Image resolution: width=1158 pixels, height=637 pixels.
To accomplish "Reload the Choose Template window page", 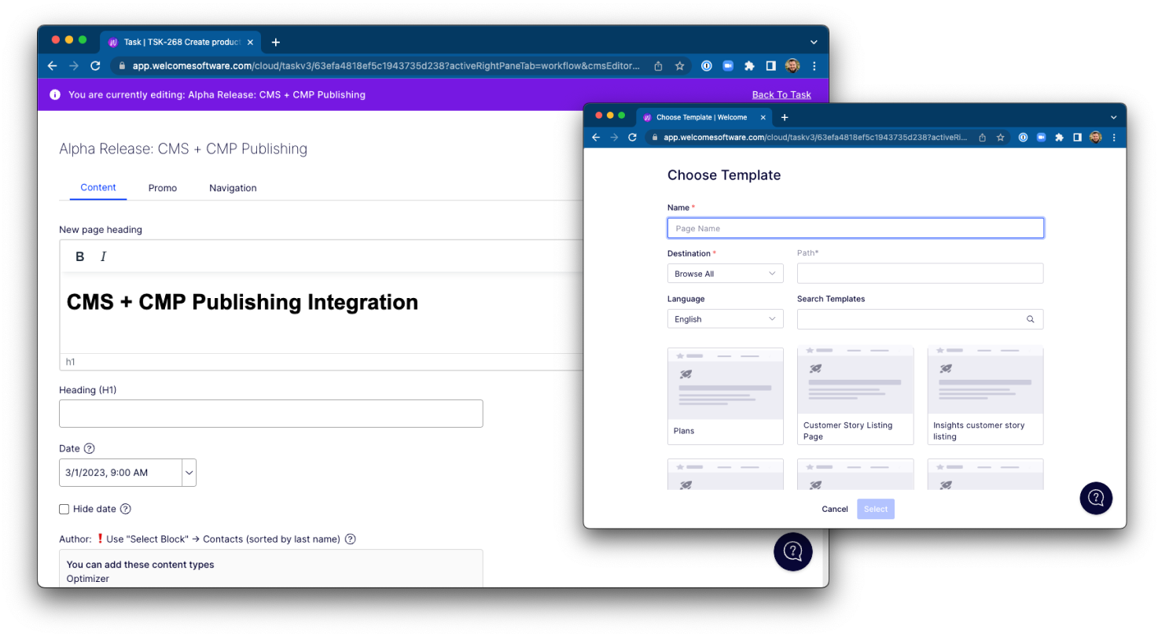I will click(632, 137).
